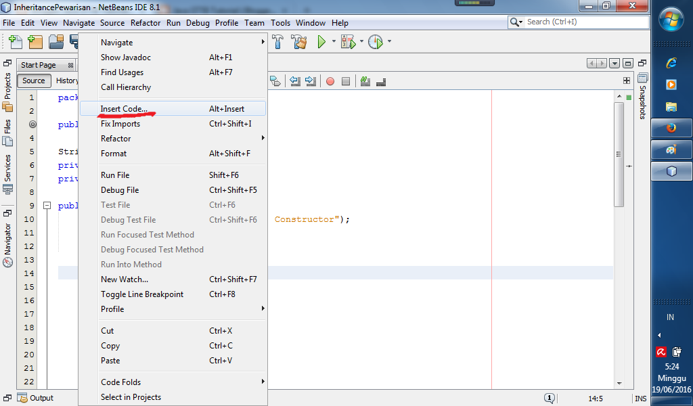Click the editor vertical scrollbar thumb

click(x=619, y=155)
